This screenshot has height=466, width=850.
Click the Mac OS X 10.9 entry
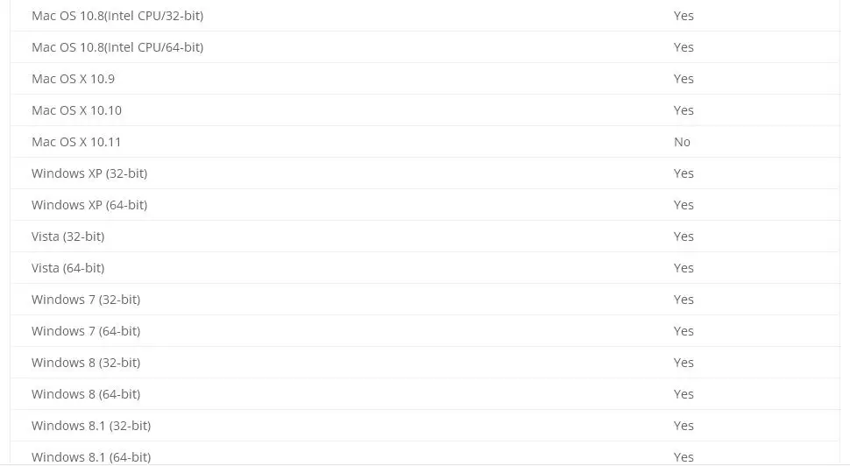tap(74, 79)
